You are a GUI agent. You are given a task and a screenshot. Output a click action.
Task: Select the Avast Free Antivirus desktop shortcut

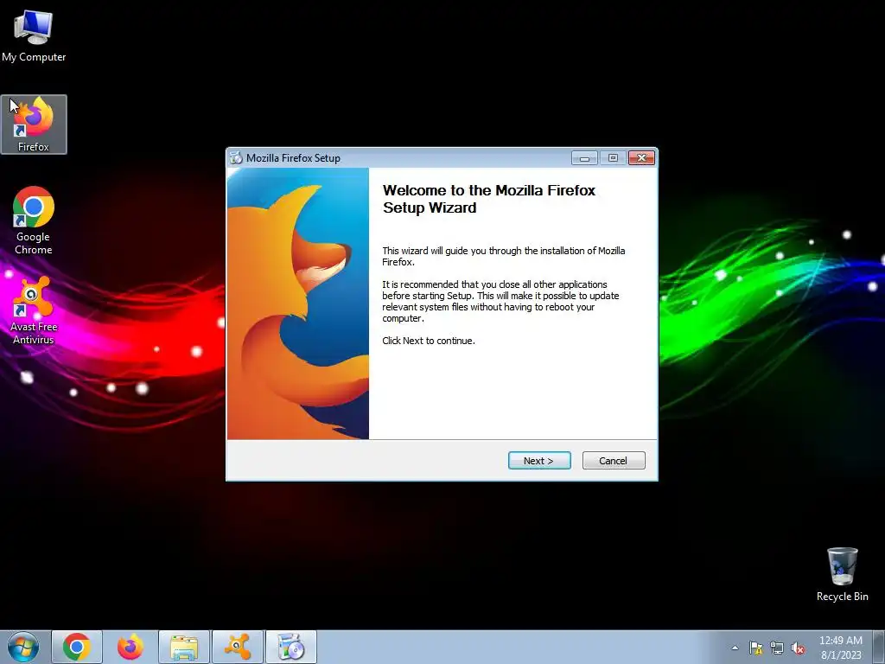coord(34,310)
